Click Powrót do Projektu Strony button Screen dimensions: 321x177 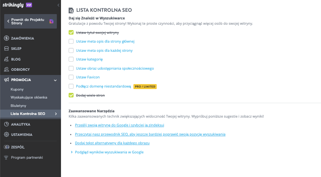coord(30,21)
